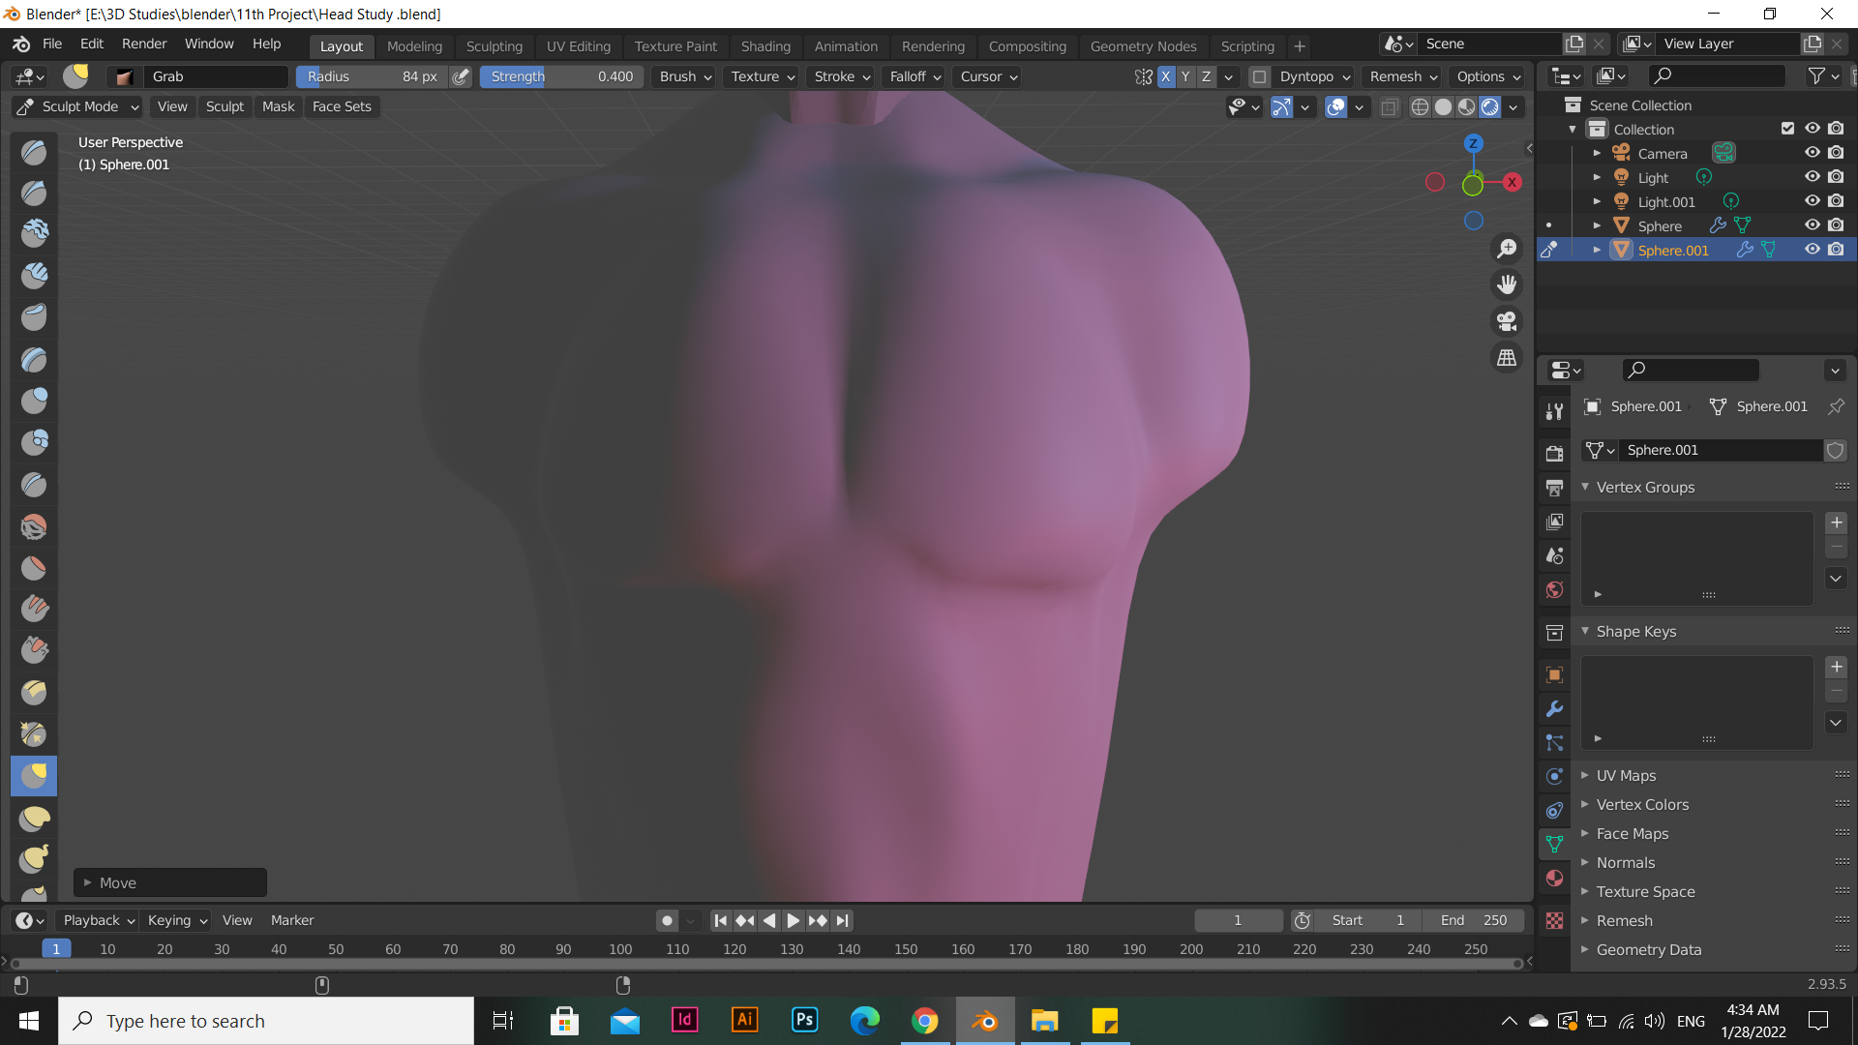Screen dimensions: 1858x1045
Task: Switch to the Sculpting workspace tab
Action: pyautogui.click(x=494, y=46)
